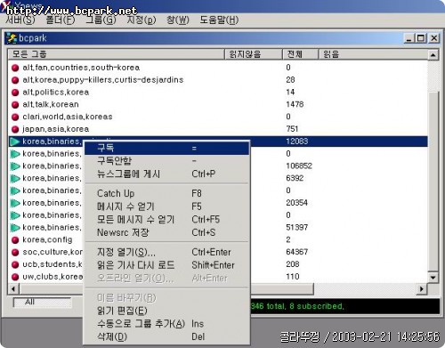Click green subscribed icon on row with 106852

pos(15,166)
